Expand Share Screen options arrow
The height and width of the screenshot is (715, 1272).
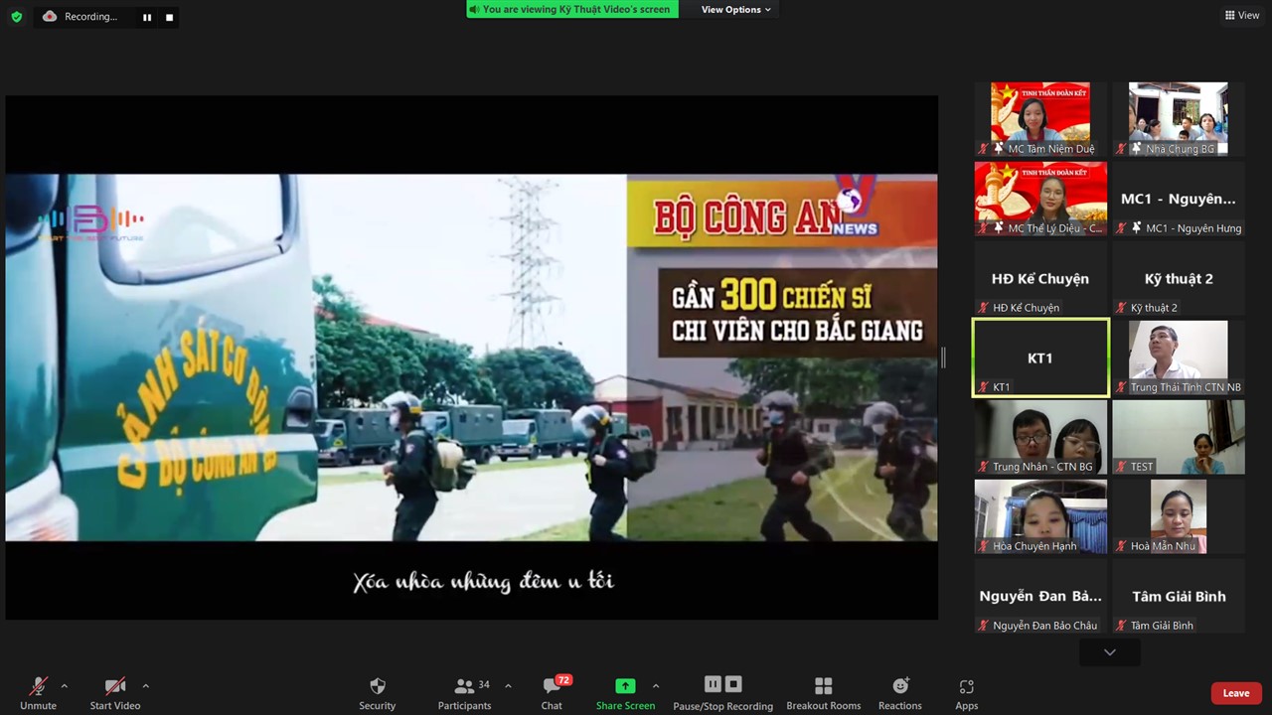(656, 686)
